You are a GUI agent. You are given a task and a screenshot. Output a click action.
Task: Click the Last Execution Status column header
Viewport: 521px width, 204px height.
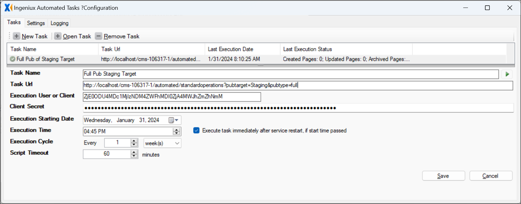pos(346,49)
